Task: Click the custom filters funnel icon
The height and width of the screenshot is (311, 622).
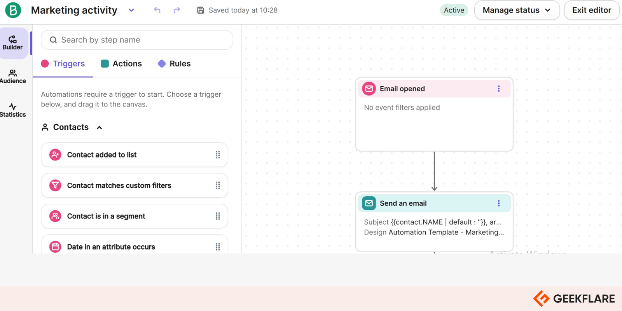Action: click(55, 185)
